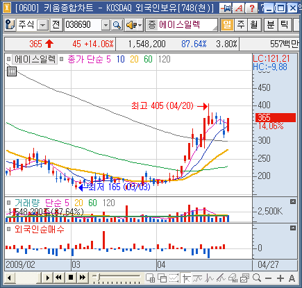Click the A text tool icon in bottom toolbar
This screenshot has width=302, height=288.
292,278
